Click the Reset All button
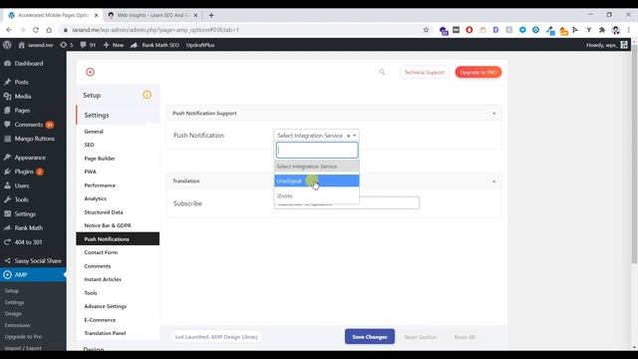The height and width of the screenshot is (359, 638). pyautogui.click(x=465, y=337)
